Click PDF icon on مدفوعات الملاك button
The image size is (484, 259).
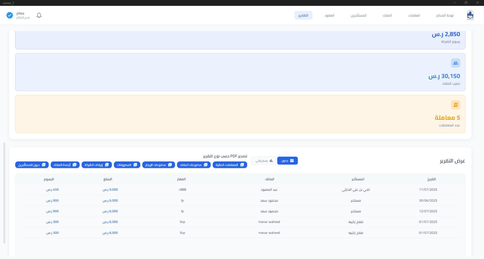(206, 165)
